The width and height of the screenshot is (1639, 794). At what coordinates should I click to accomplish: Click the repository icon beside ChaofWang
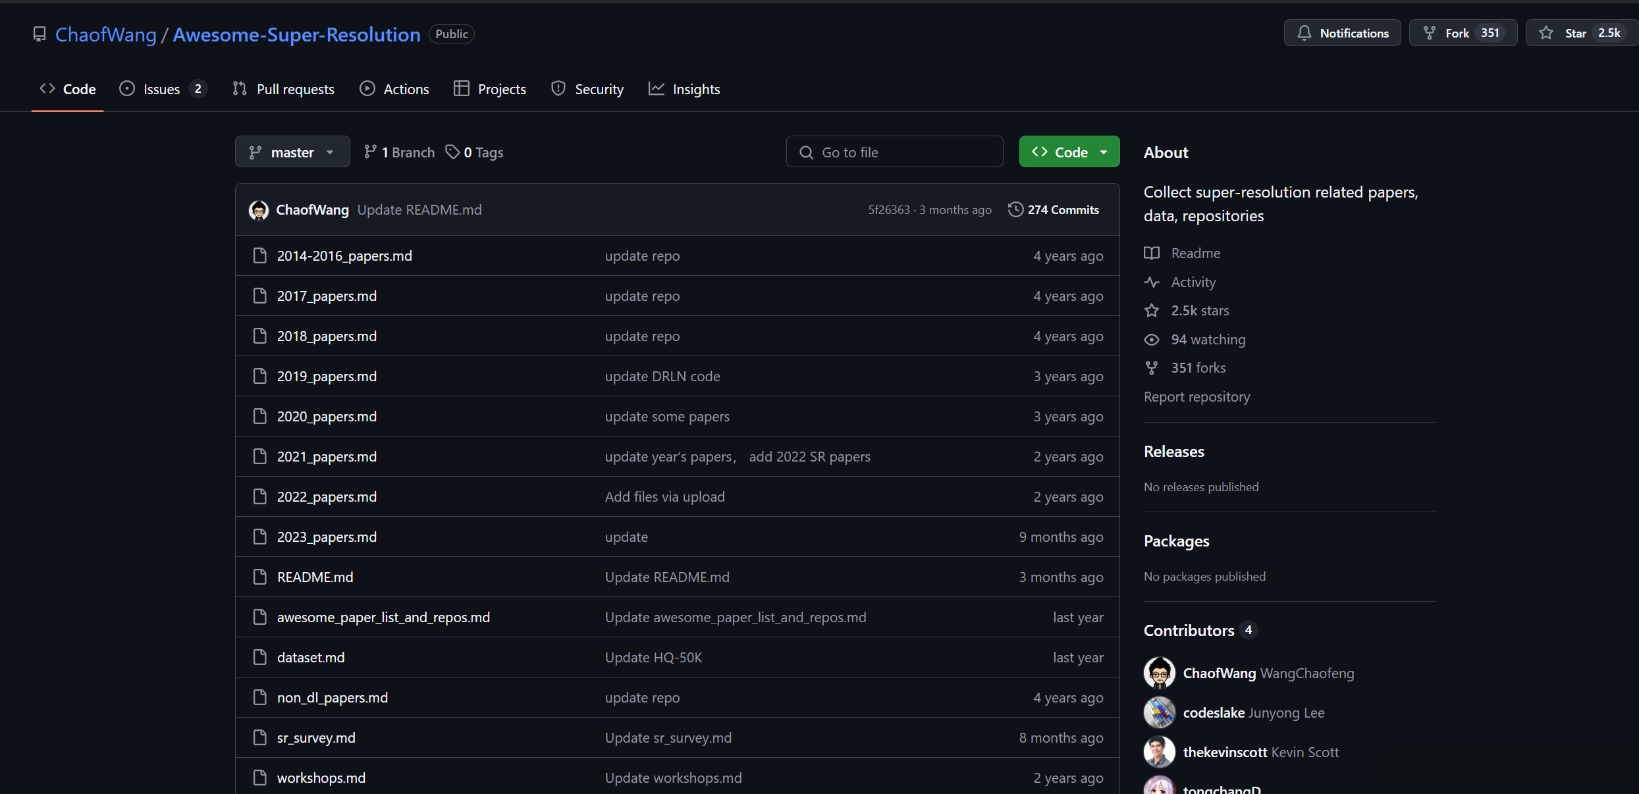[x=40, y=34]
